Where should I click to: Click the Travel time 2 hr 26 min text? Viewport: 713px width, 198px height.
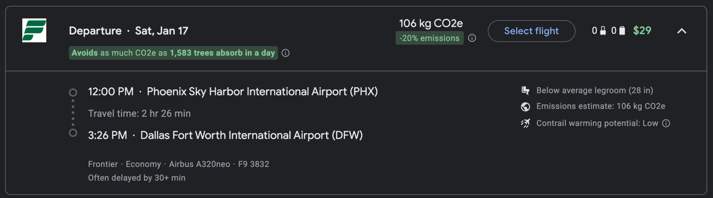(139, 113)
